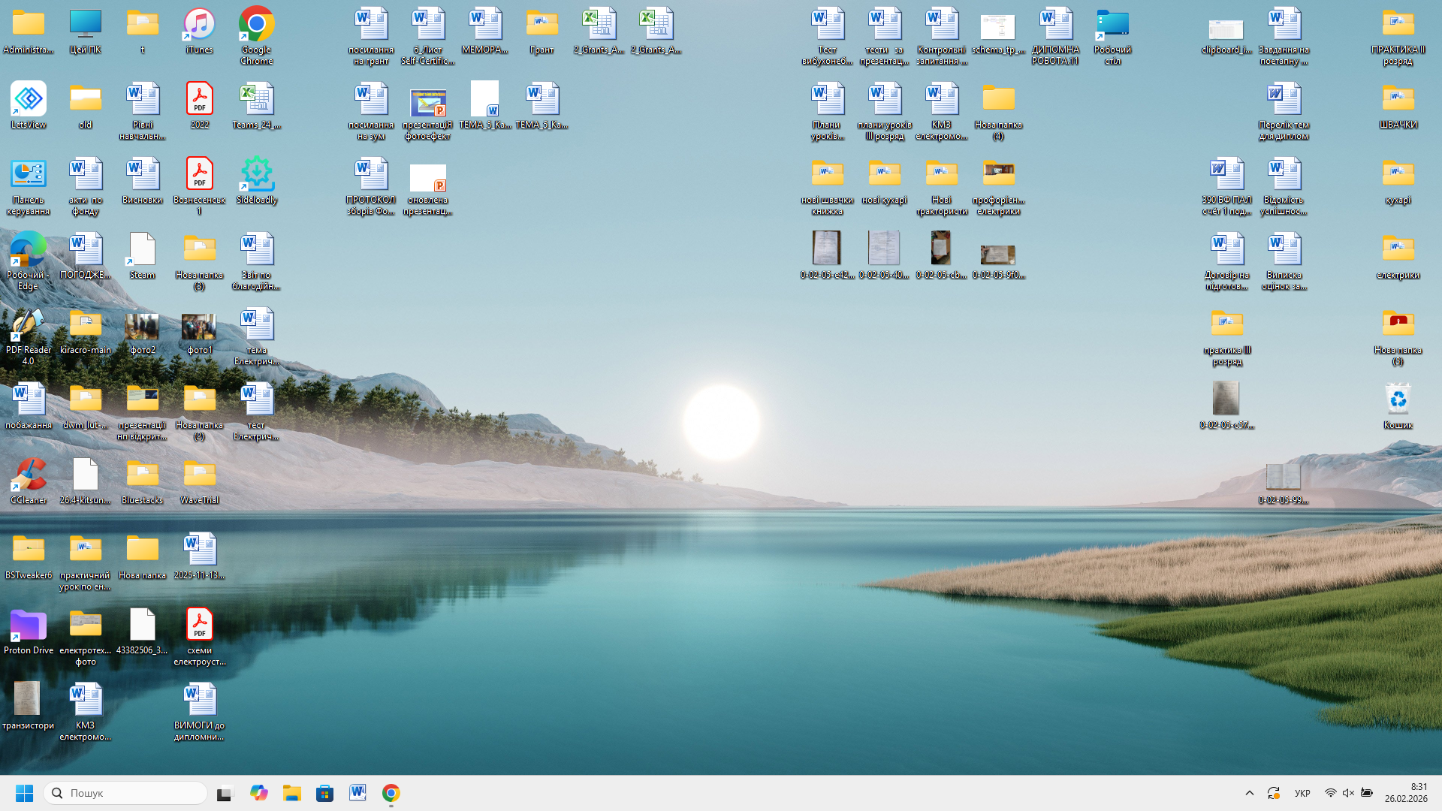The height and width of the screenshot is (811, 1442).
Task: Open the Windows Start menu
Action: (x=24, y=793)
